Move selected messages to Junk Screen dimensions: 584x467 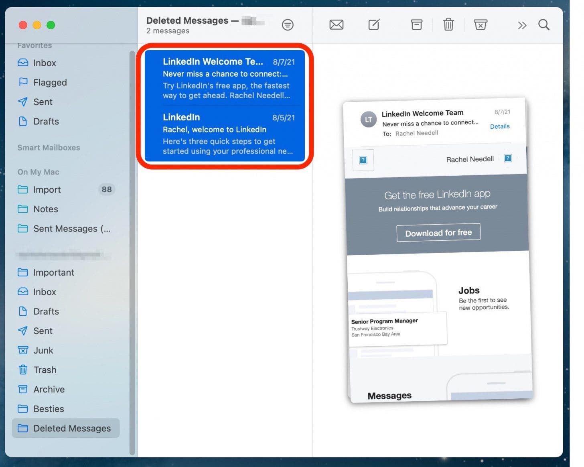click(480, 25)
